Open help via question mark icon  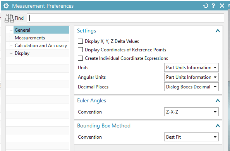point(213,6)
